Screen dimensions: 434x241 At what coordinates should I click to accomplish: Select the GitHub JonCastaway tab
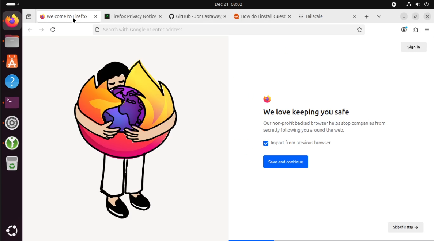tap(198, 16)
